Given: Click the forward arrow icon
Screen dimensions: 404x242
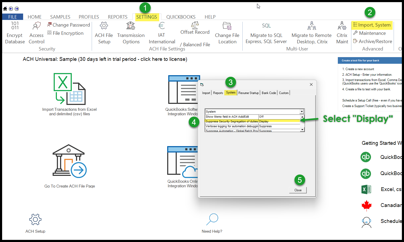Looking at the screenshot, I should click(16, 9).
